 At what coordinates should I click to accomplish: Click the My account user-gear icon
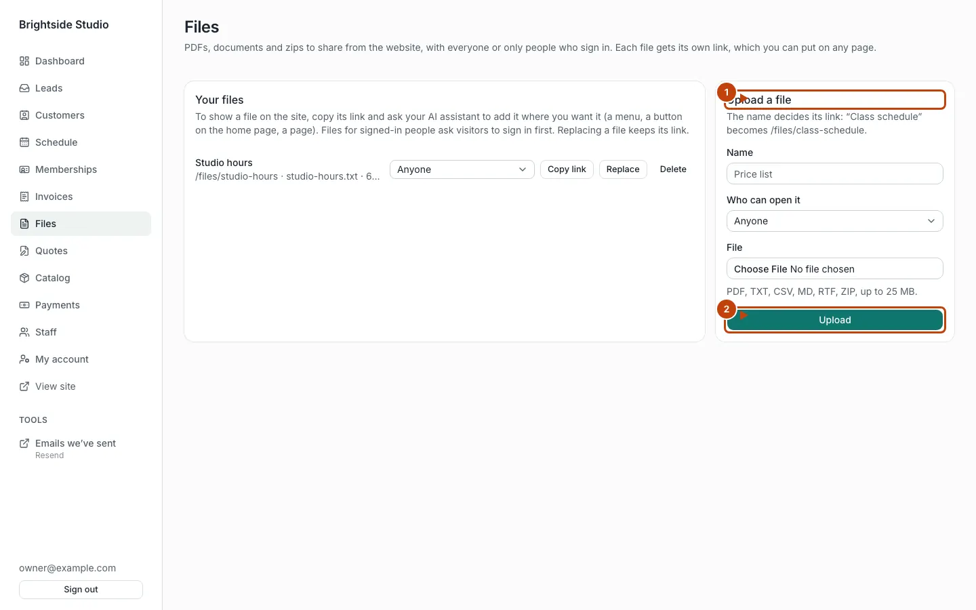click(x=24, y=359)
